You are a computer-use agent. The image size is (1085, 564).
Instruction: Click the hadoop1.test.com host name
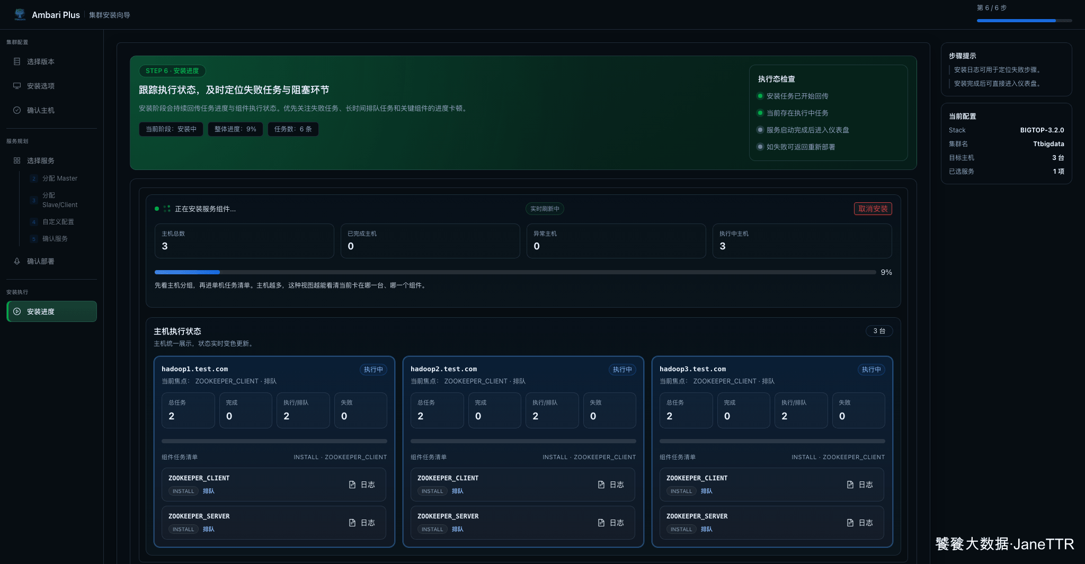(195, 369)
